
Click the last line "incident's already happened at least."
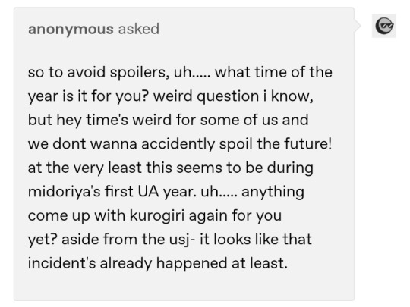pos(158,263)
